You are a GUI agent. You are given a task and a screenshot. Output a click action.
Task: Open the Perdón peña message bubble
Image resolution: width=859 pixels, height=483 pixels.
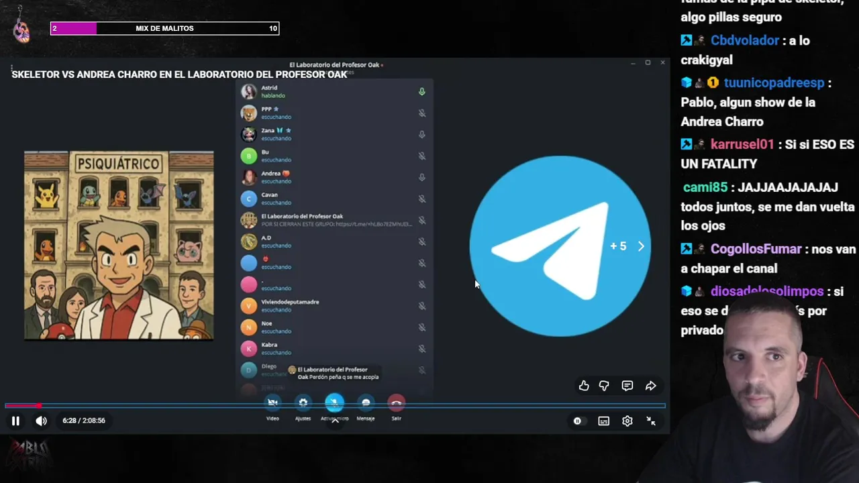pyautogui.click(x=334, y=373)
